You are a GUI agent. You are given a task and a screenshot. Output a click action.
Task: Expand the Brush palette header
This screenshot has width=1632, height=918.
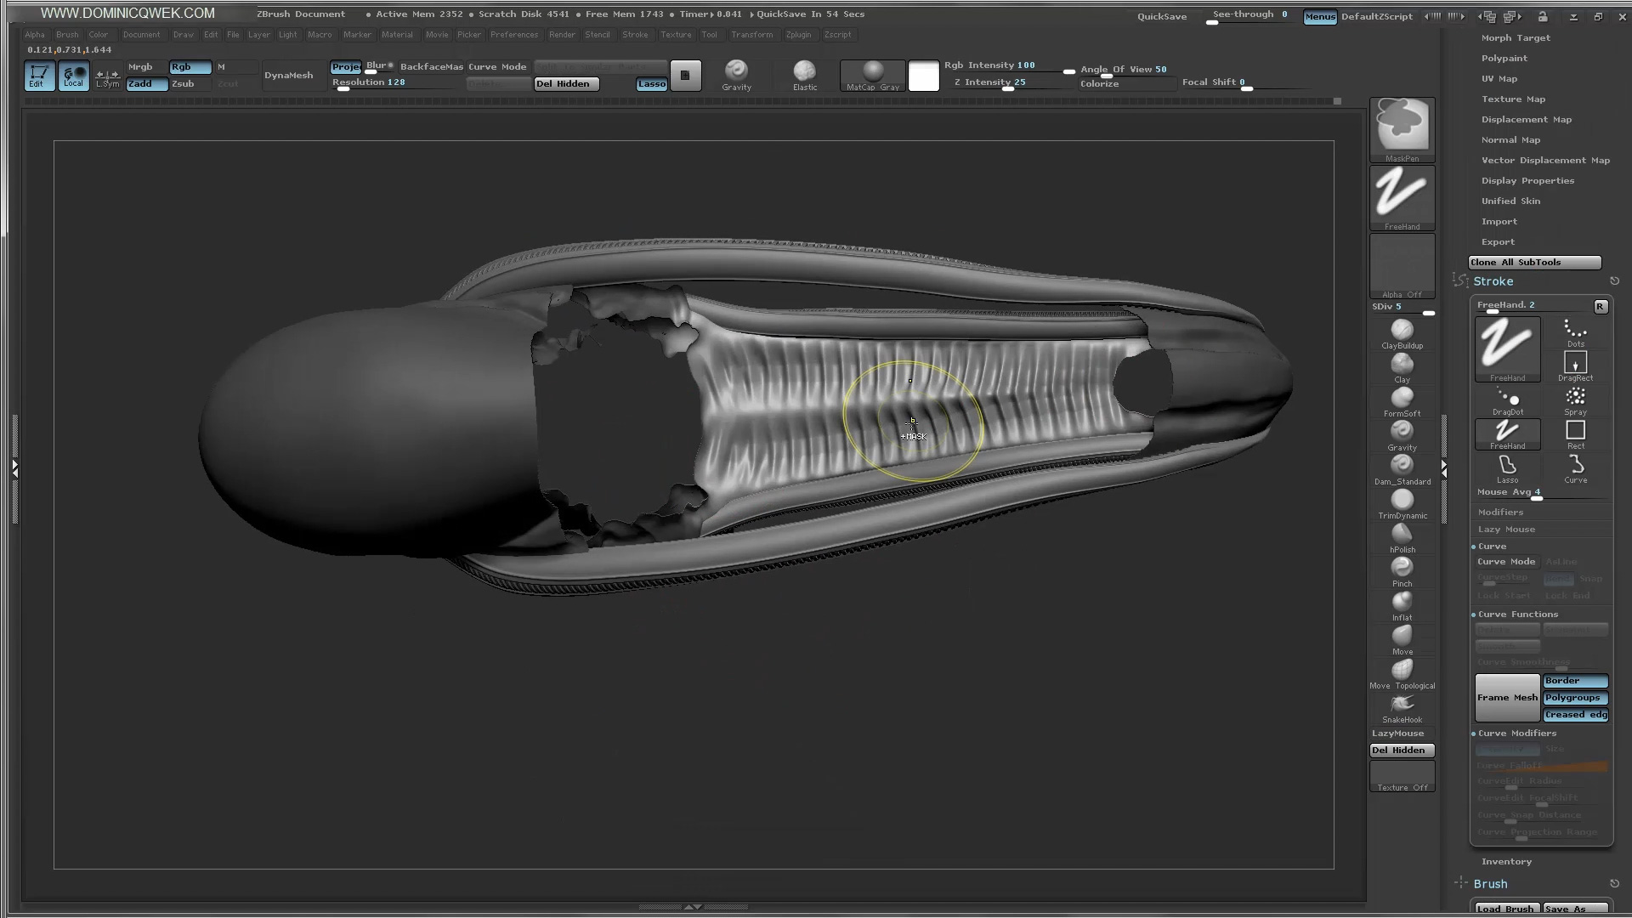(x=1490, y=884)
